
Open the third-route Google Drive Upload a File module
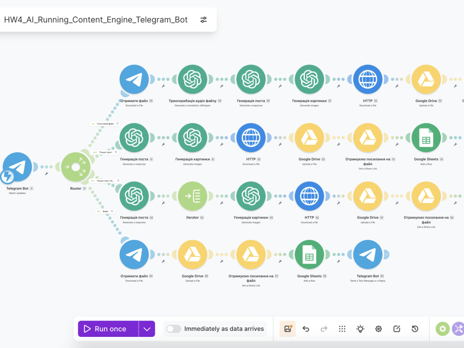coord(368,196)
